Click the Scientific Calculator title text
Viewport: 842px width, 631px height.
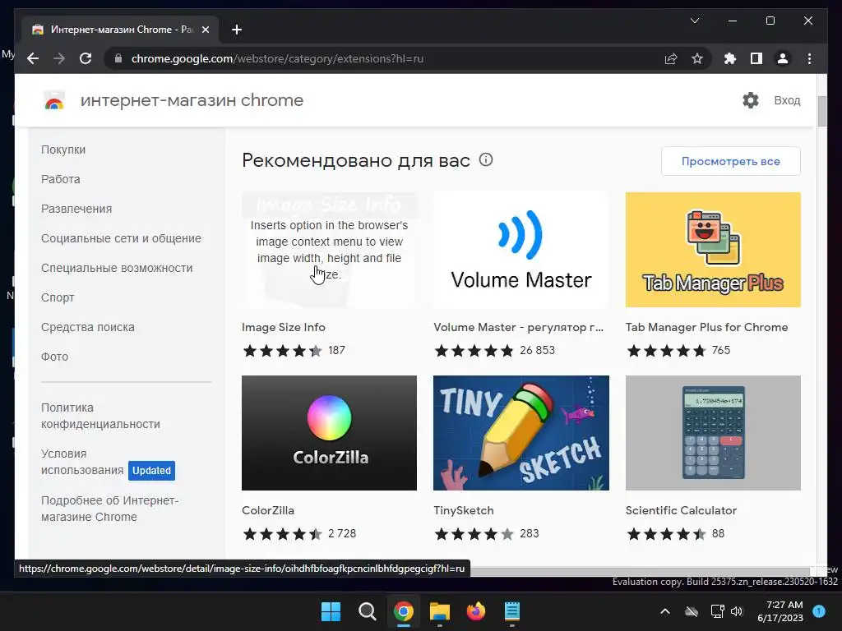(x=681, y=510)
